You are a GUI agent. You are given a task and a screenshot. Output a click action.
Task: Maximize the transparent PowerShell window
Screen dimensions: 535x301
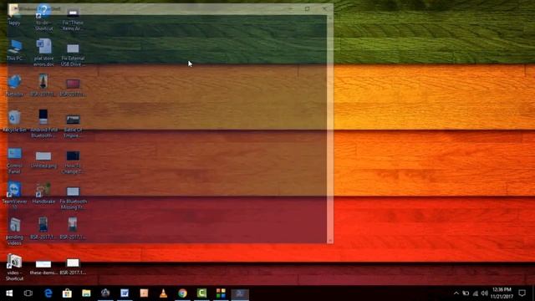(x=307, y=8)
